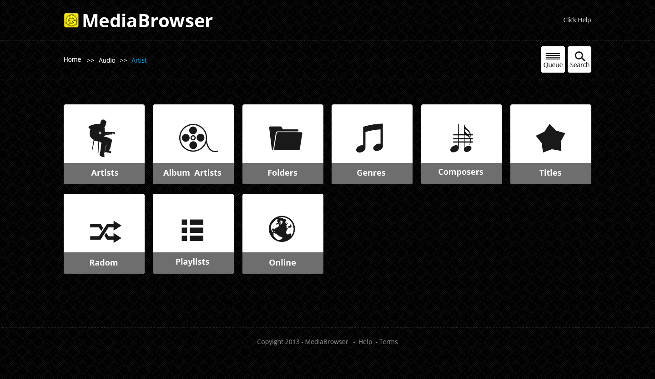Image resolution: width=655 pixels, height=379 pixels.
Task: Open the Folders folder icon
Action: tap(286, 138)
